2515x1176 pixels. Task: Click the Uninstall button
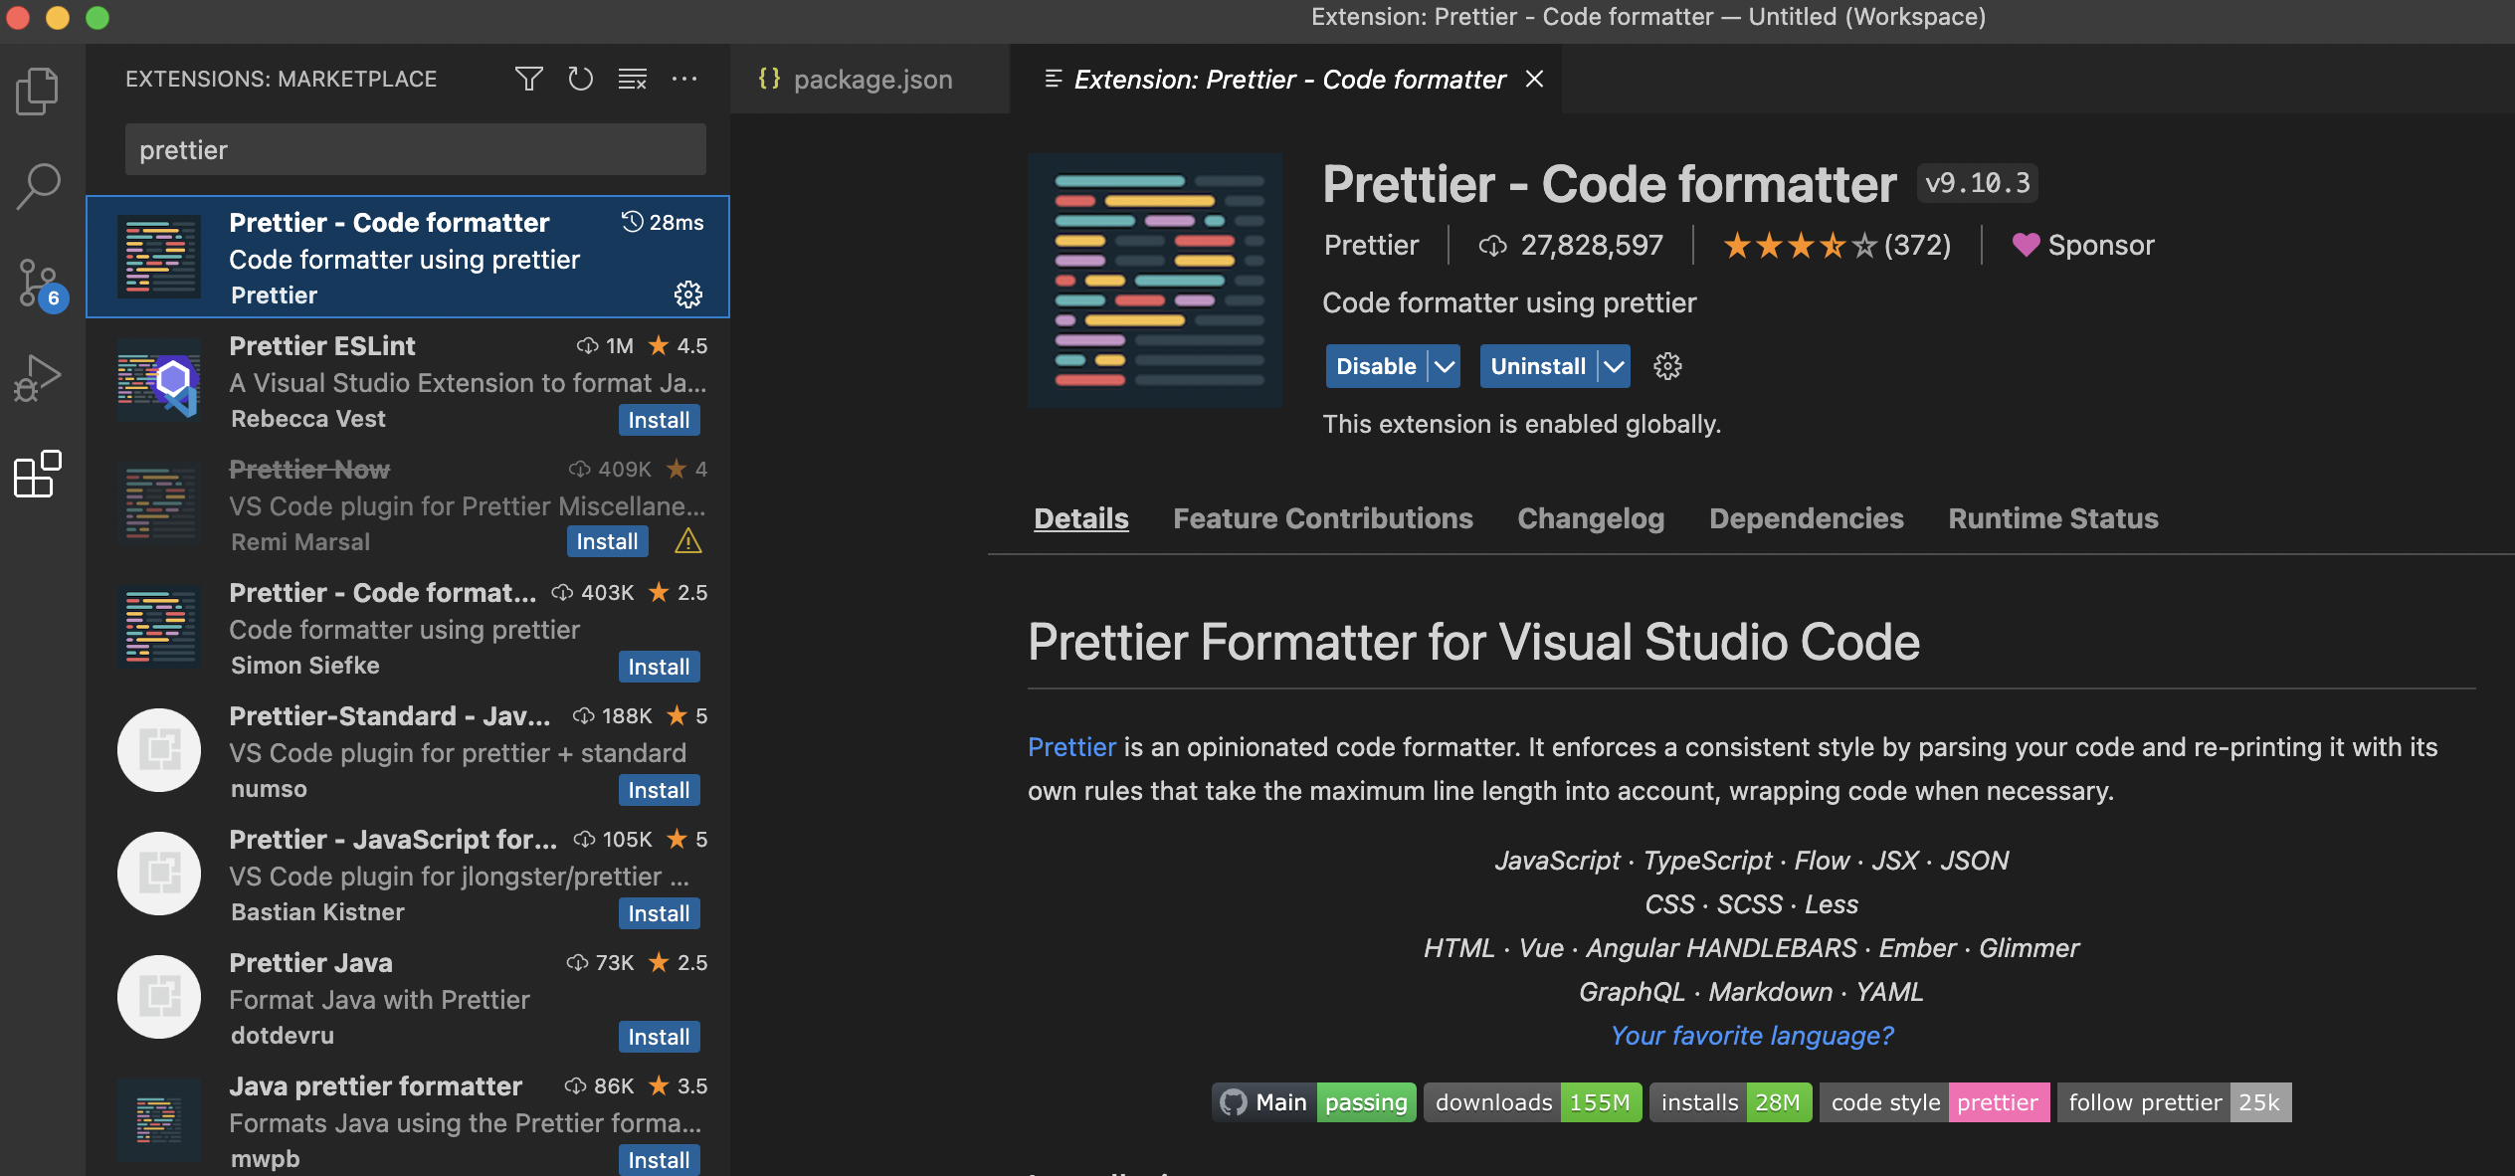click(x=1538, y=366)
